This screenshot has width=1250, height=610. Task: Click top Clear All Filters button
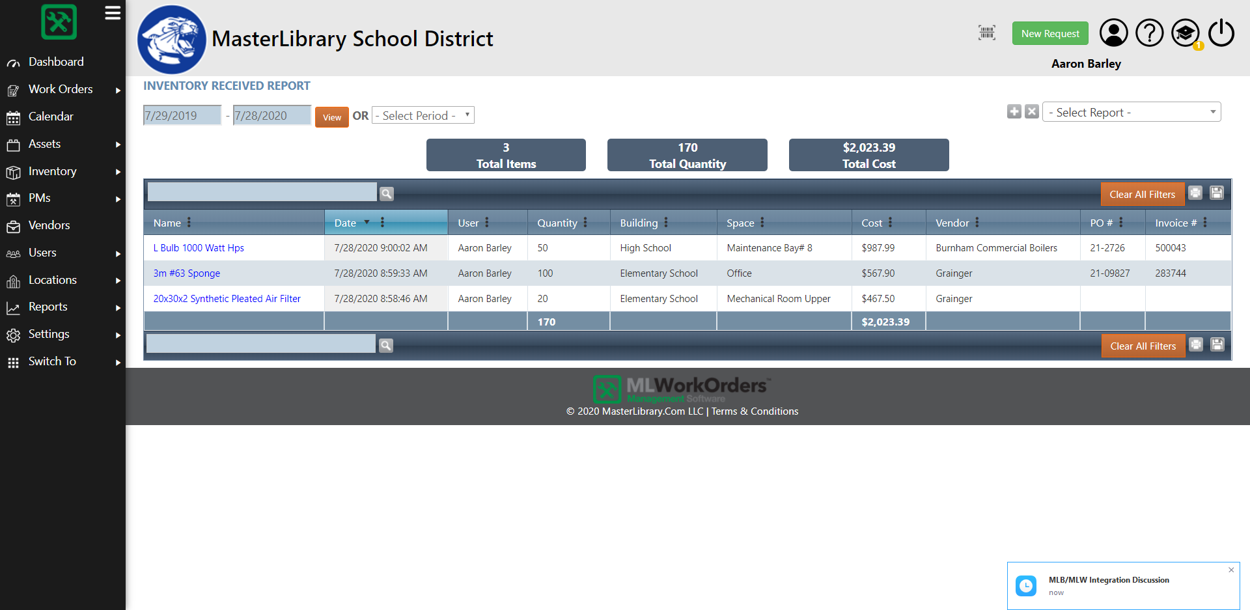[1143, 194]
